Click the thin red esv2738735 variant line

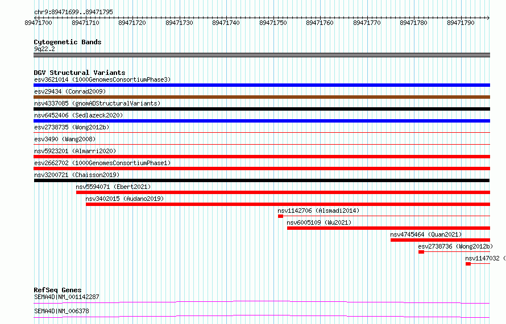[x=262, y=132]
